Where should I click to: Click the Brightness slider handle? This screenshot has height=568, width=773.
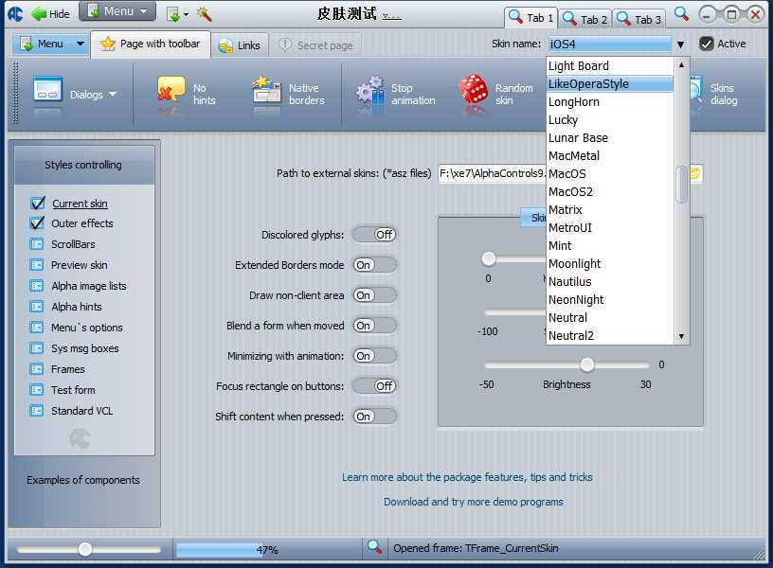pyautogui.click(x=587, y=365)
